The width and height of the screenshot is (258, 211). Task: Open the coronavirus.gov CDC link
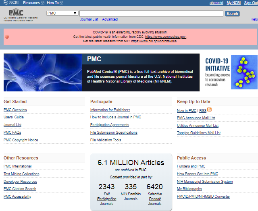pos(166,37)
